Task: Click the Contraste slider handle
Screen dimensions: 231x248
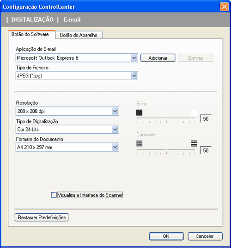Action: pos(166,151)
